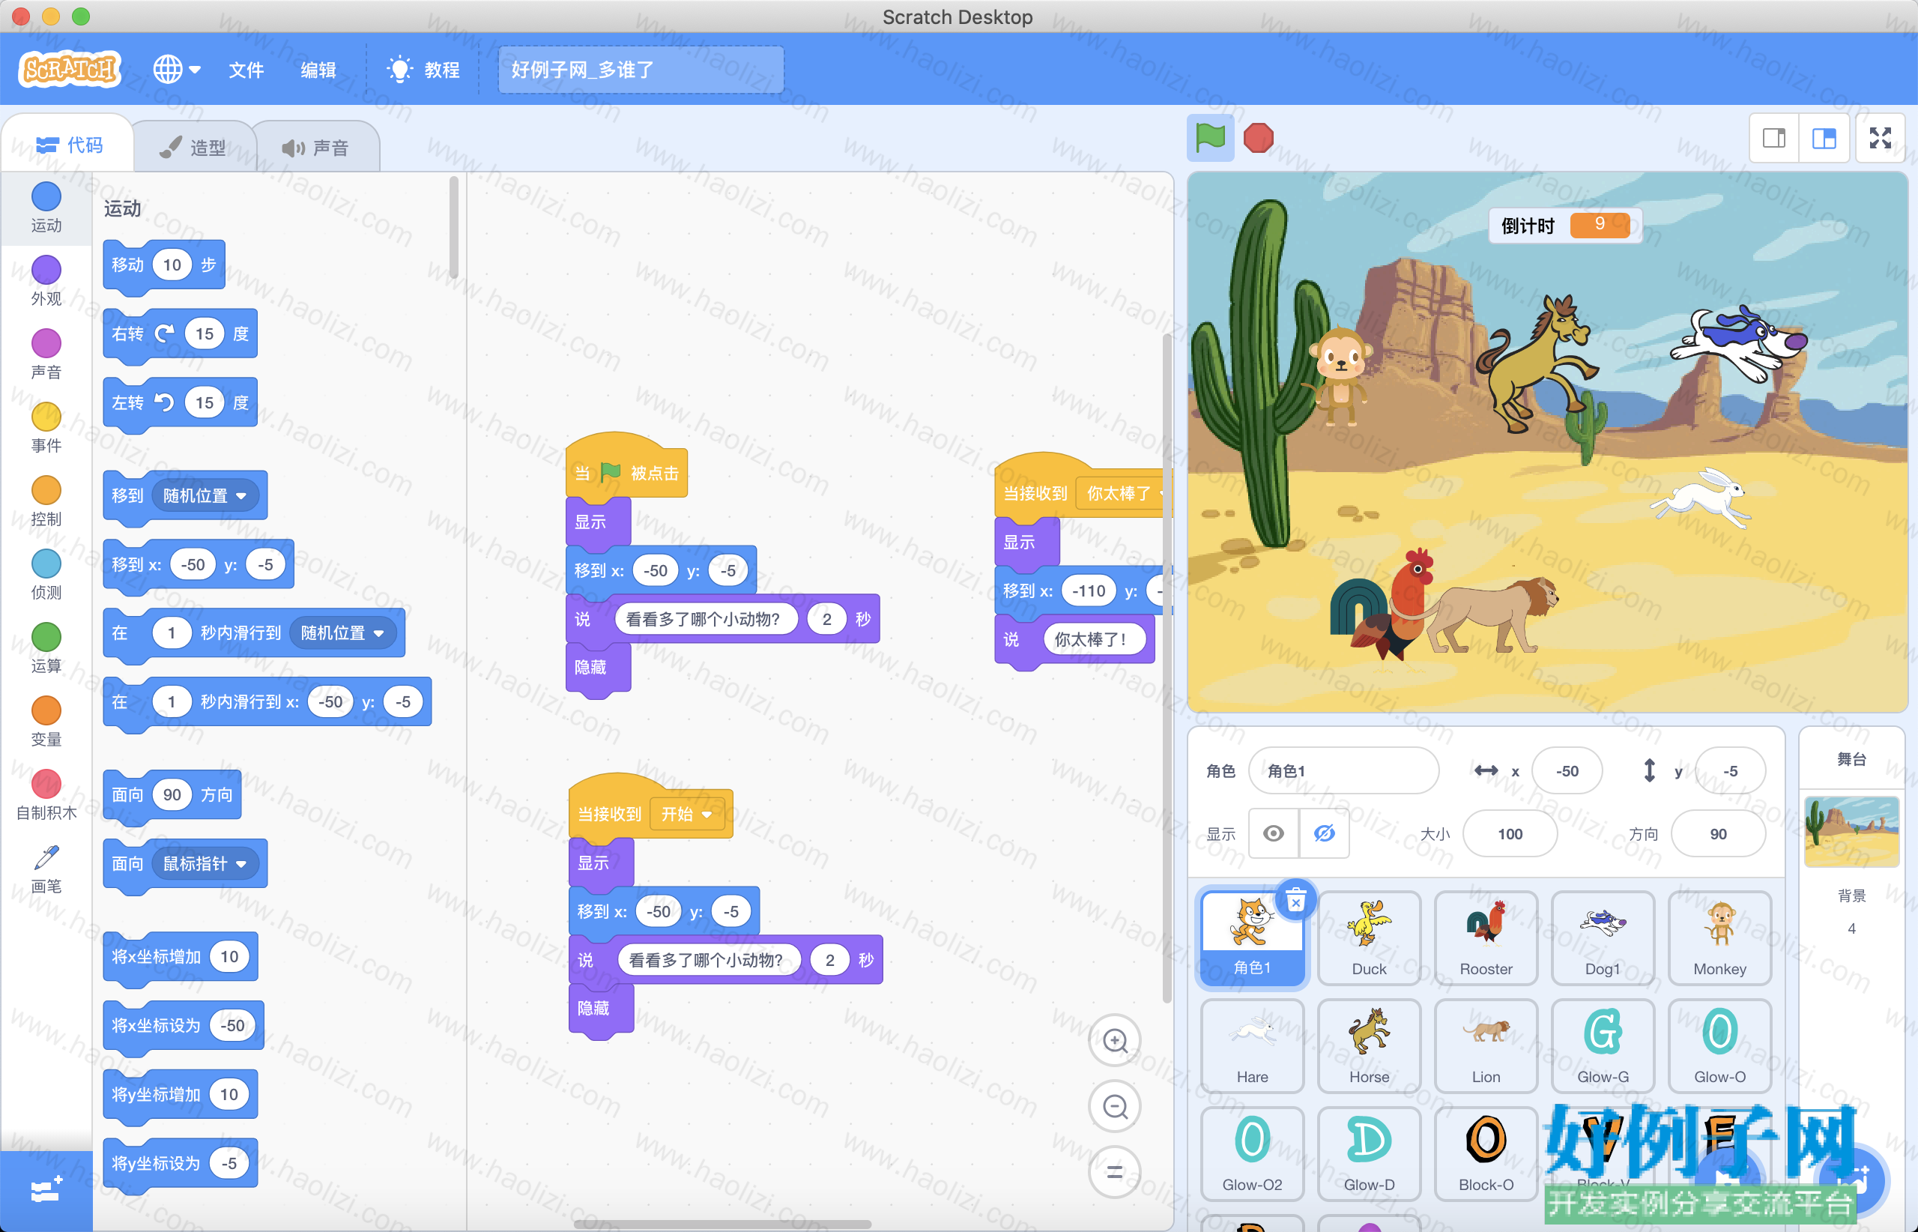Select the Dog1 sprite
Image resolution: width=1918 pixels, height=1232 pixels.
(x=1603, y=937)
